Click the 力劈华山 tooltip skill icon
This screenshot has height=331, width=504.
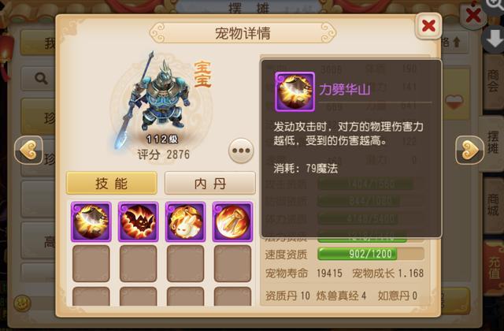295,91
